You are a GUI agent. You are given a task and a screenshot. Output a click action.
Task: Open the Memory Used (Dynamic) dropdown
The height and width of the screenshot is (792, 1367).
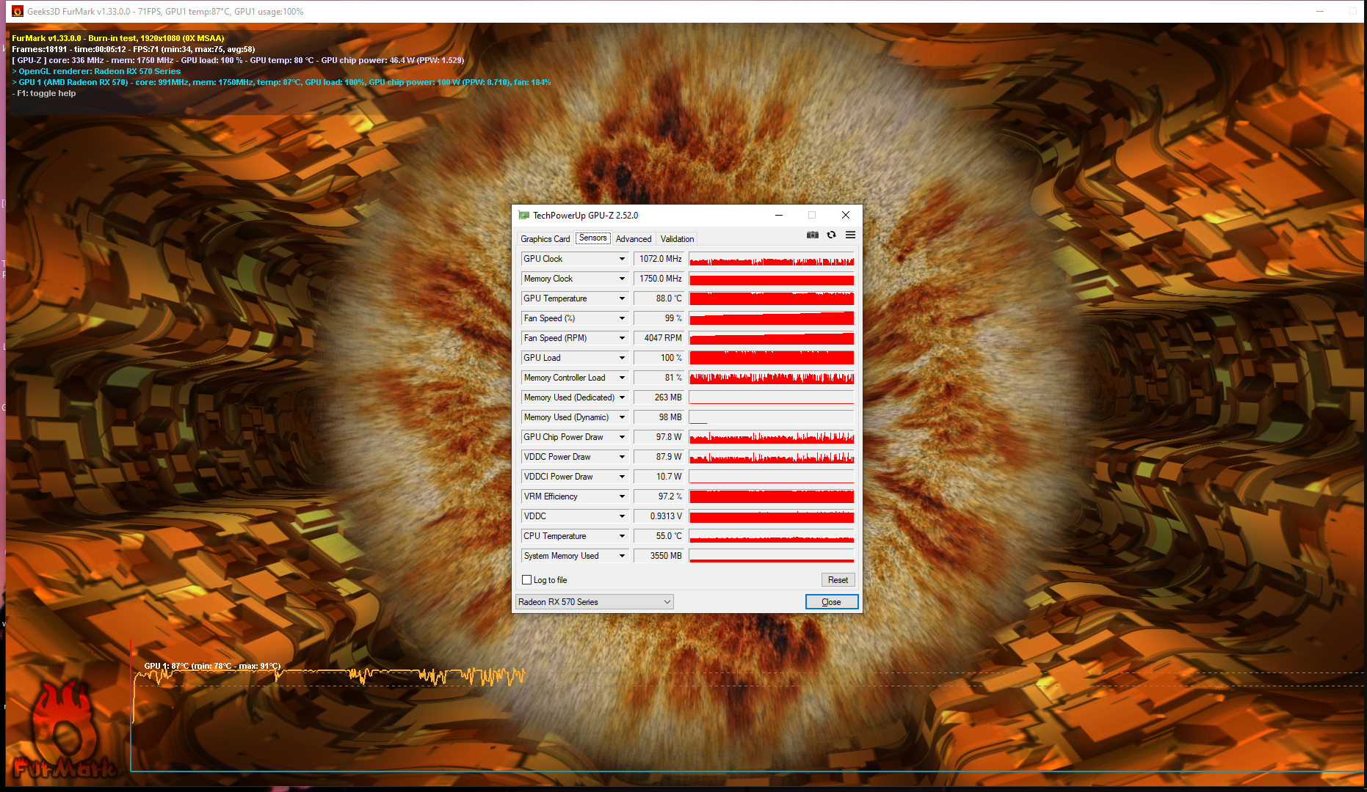click(x=622, y=417)
